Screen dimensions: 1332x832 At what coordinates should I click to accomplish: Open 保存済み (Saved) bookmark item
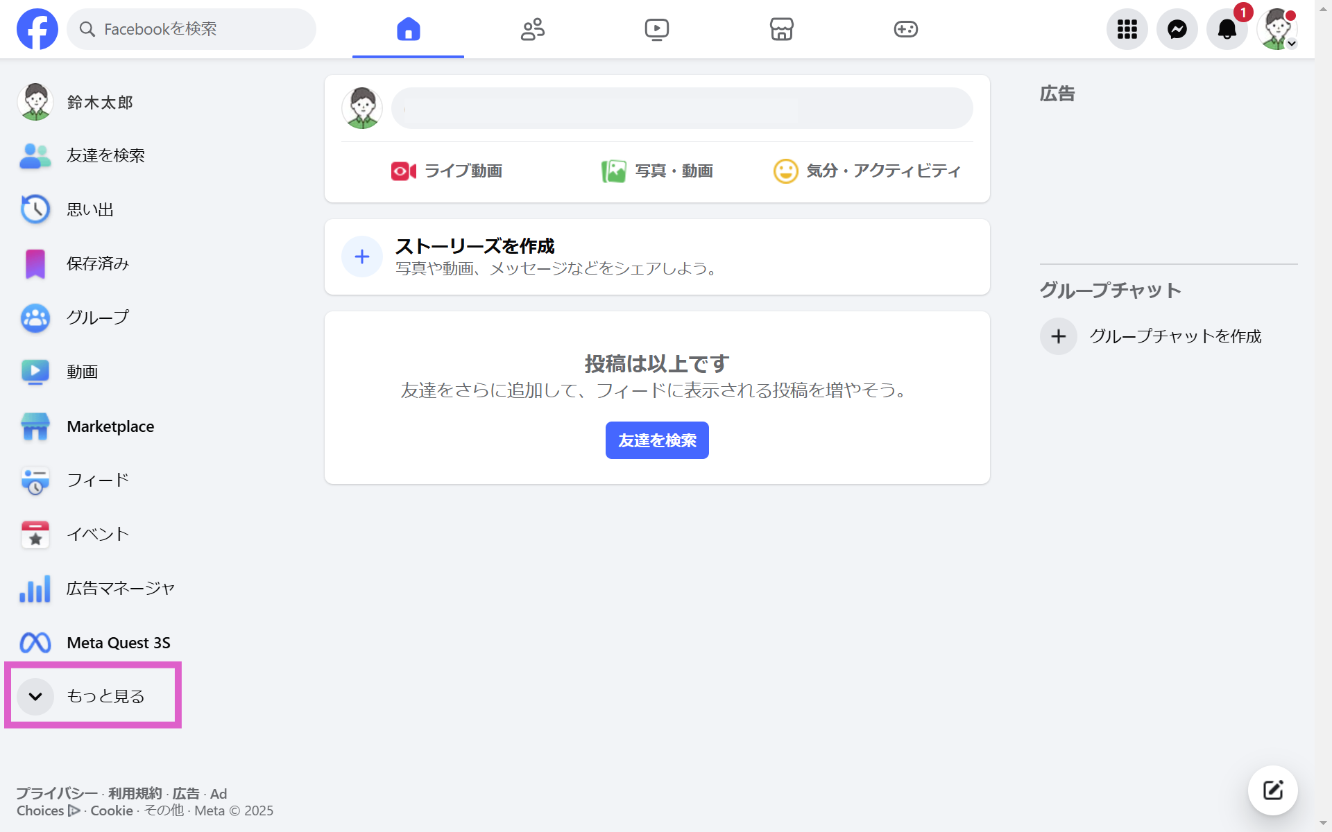click(x=97, y=263)
